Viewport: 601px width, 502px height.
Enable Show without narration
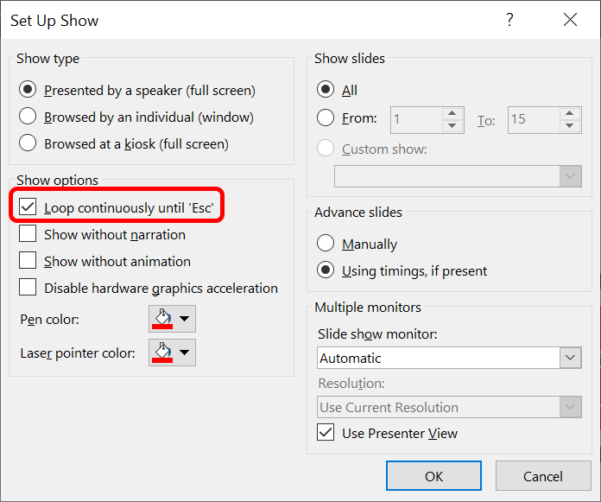coord(28,234)
